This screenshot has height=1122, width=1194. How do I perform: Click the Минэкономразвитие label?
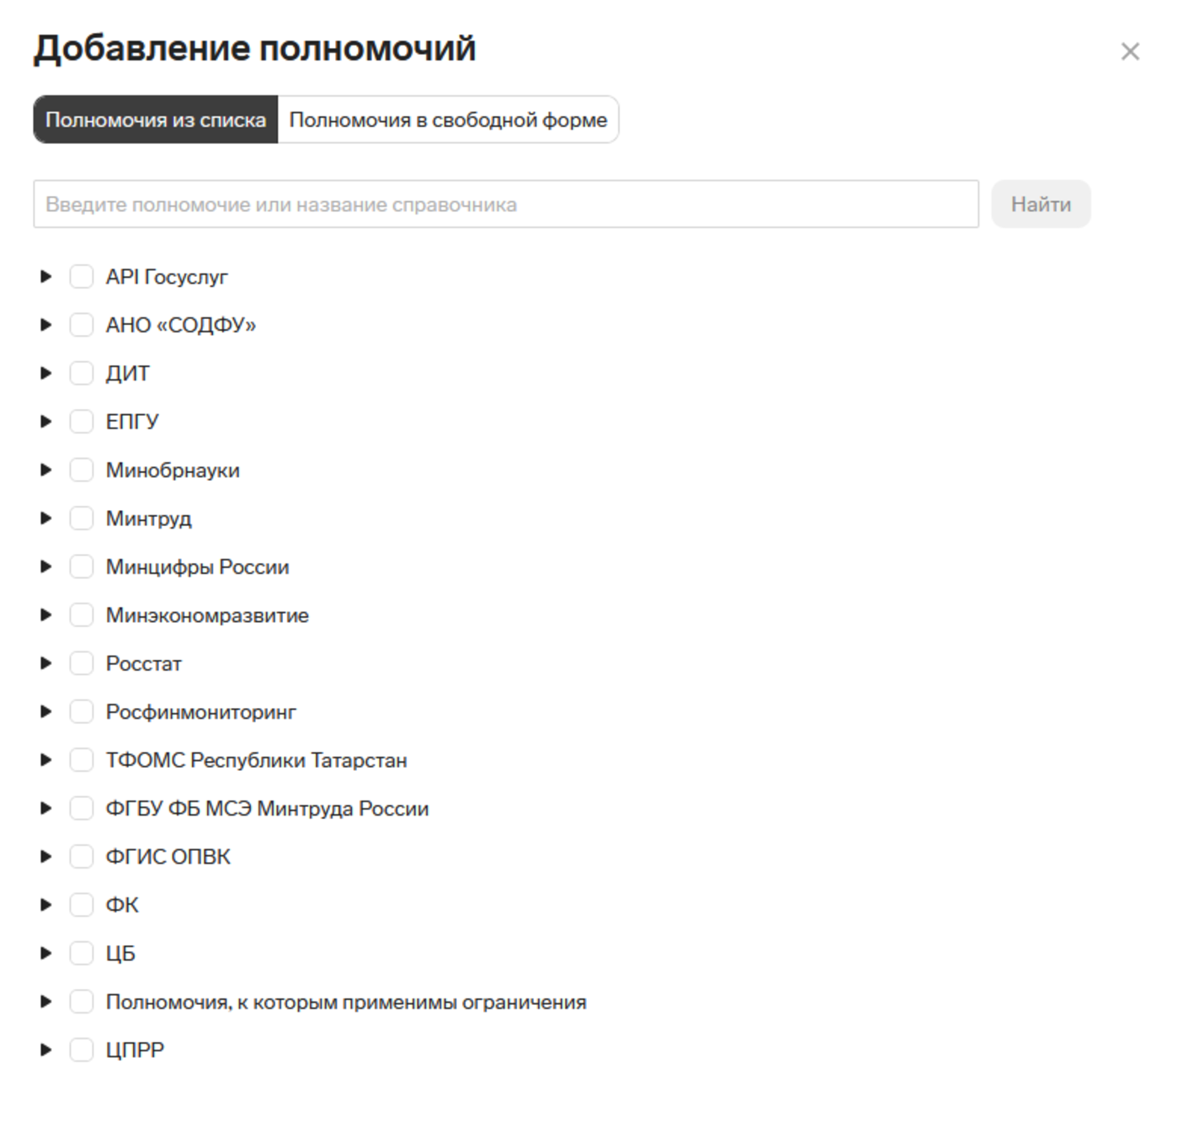[207, 615]
